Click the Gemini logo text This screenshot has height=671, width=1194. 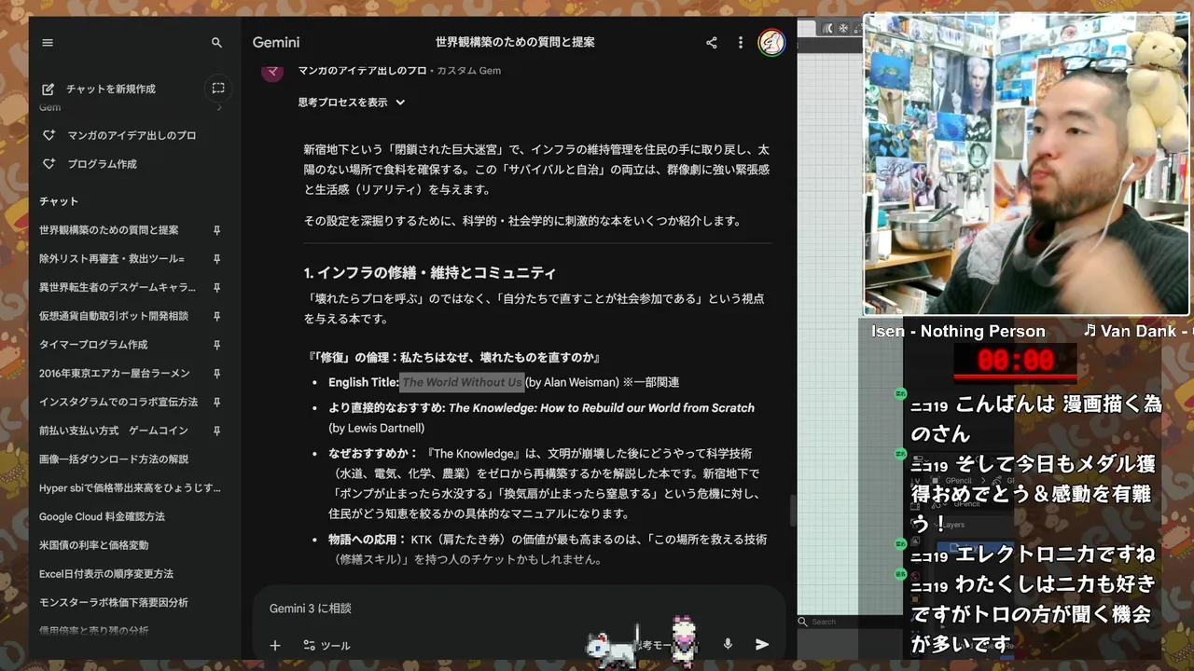coord(276,43)
